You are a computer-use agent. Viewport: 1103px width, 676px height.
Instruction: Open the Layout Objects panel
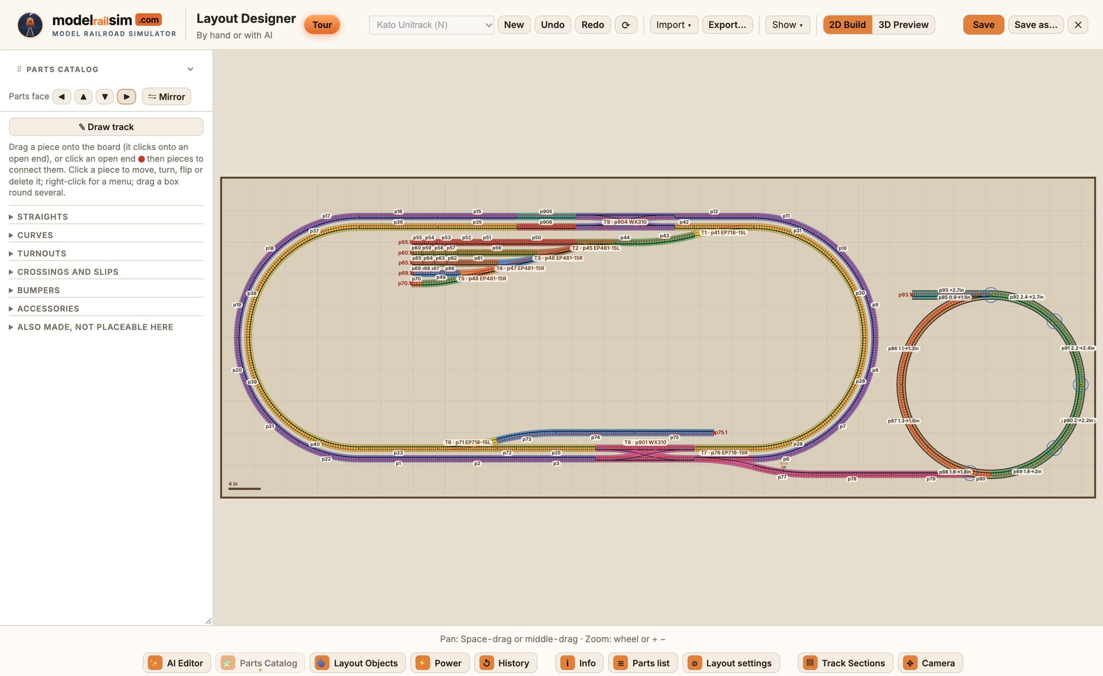point(357,663)
